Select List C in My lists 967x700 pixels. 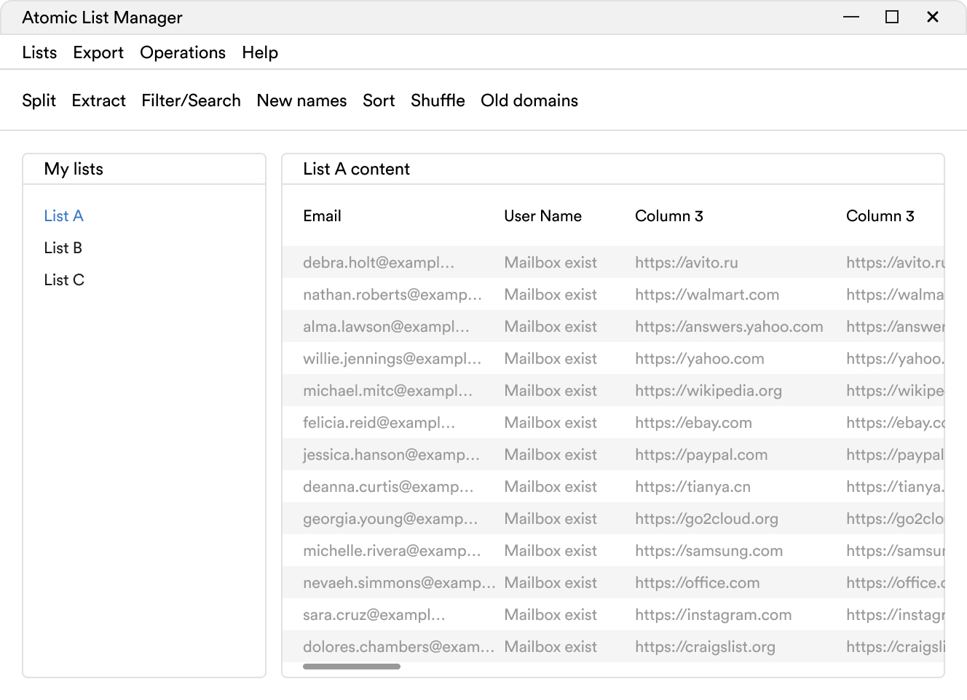point(64,280)
